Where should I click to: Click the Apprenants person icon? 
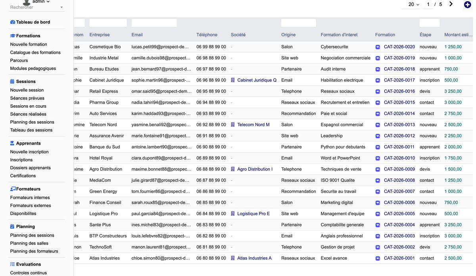12,143
